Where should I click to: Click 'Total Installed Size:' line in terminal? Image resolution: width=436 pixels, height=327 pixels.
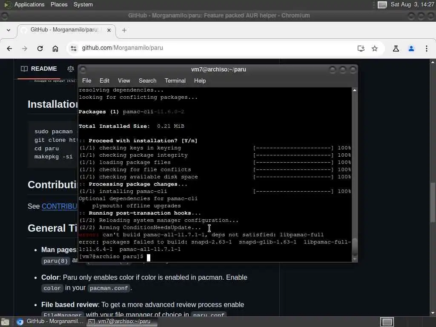coord(131,126)
